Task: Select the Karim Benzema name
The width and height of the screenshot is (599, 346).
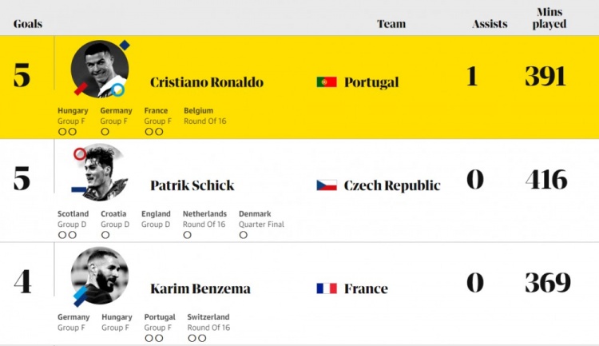Action: tap(200, 288)
